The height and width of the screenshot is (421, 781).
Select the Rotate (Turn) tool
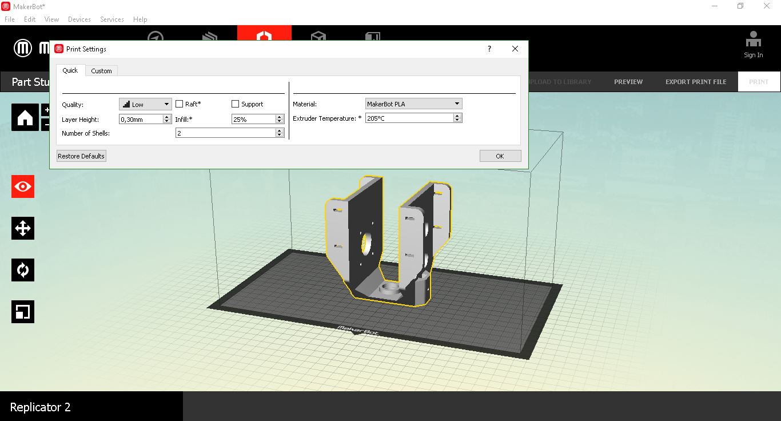[x=23, y=270]
